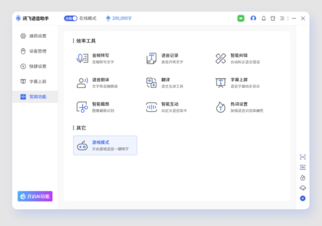Click the flame hot-word icon in right strip
The image size is (322, 226).
click(303, 178)
